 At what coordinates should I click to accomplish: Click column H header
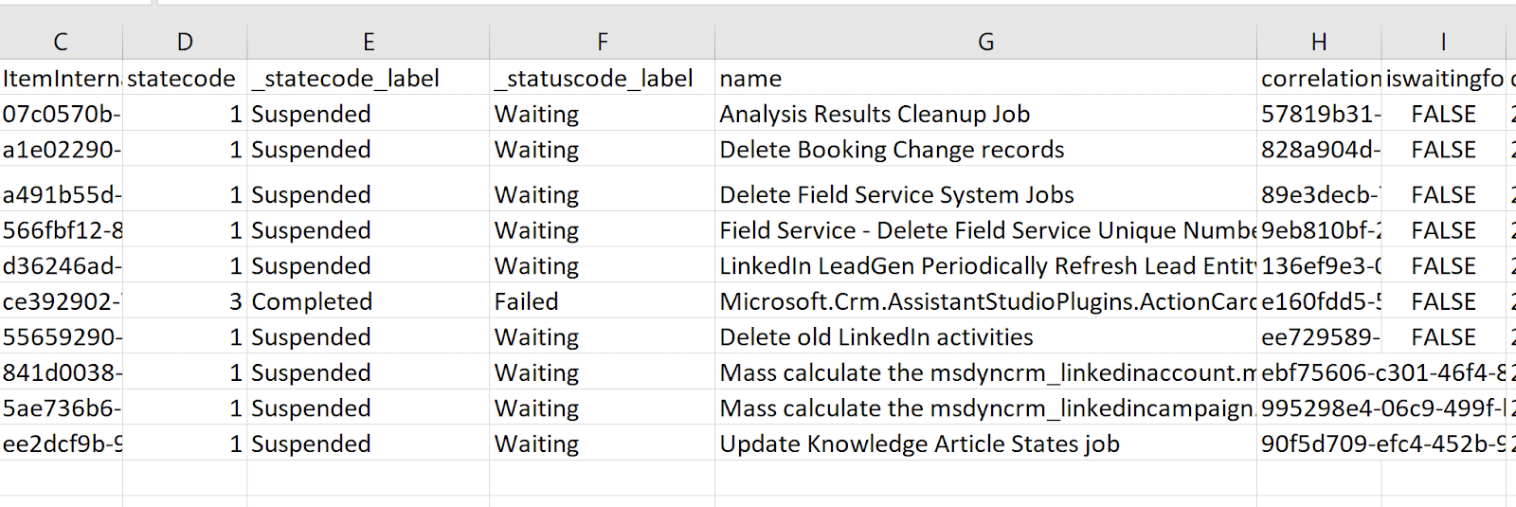pos(1318,42)
